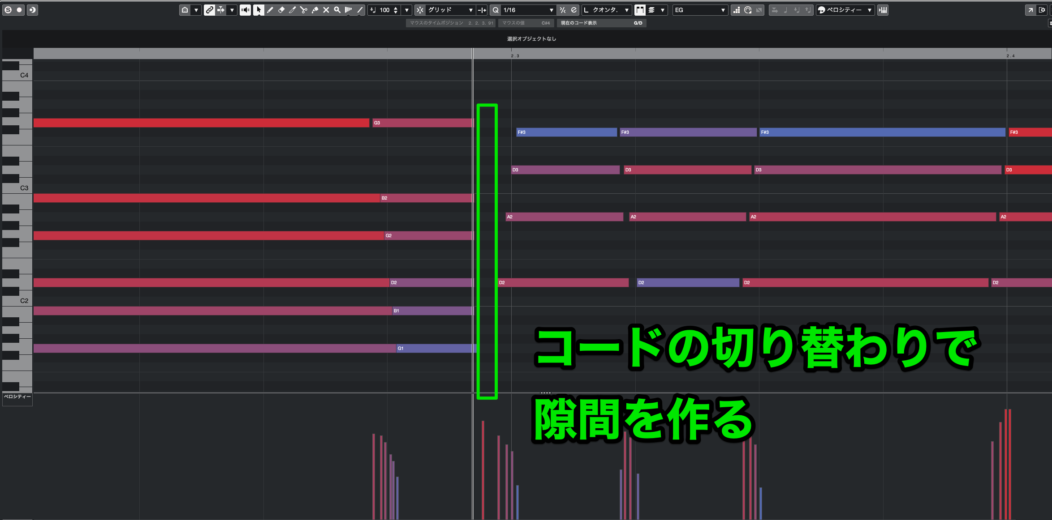1052x520 pixels.
Task: Select the Mute X tool
Action: click(326, 10)
